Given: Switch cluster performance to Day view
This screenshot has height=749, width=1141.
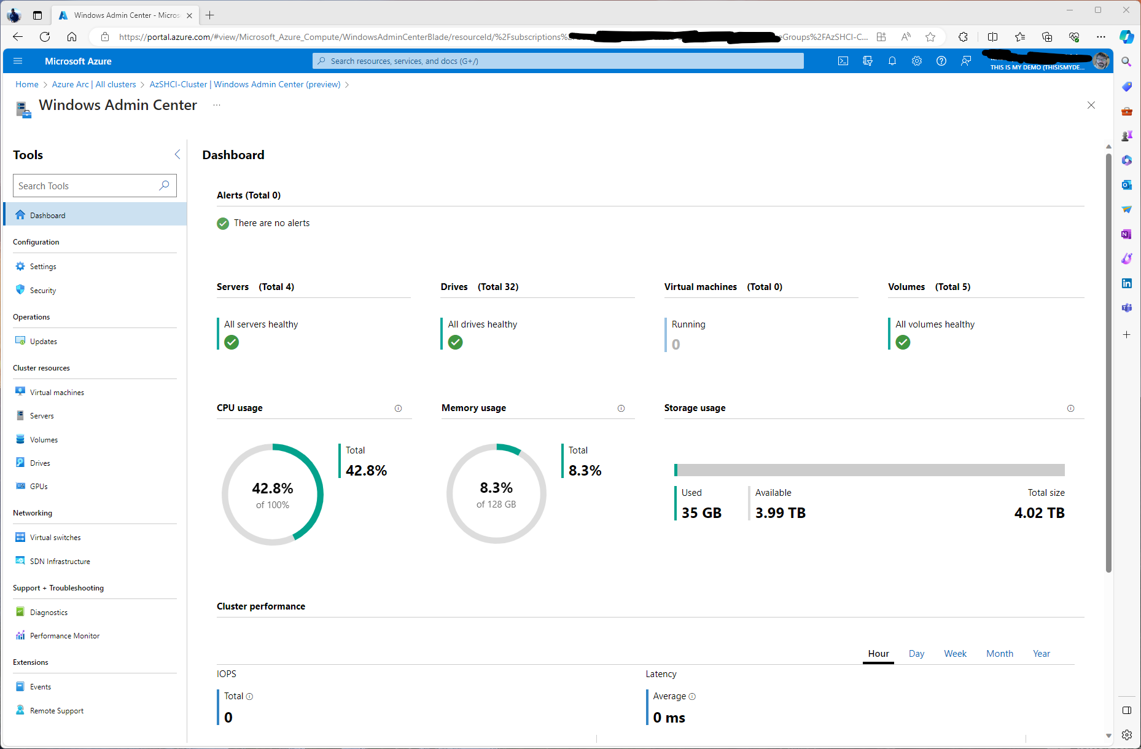Looking at the screenshot, I should point(916,653).
